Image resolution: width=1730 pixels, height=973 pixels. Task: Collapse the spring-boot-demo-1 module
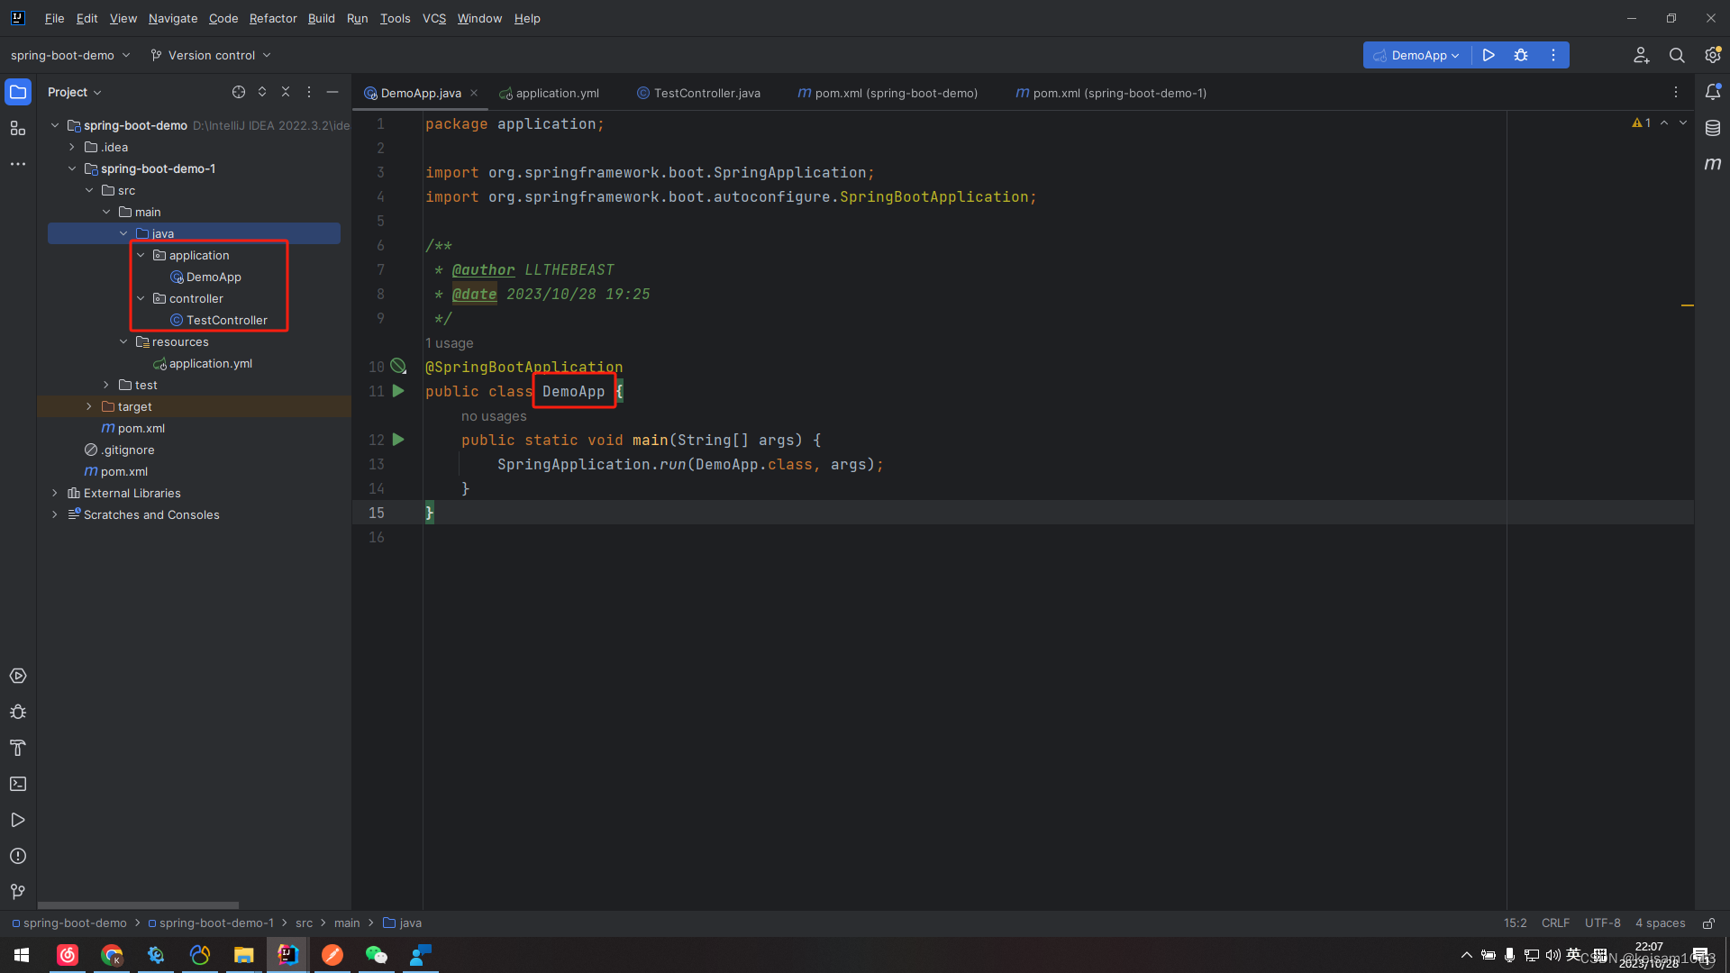tap(72, 168)
